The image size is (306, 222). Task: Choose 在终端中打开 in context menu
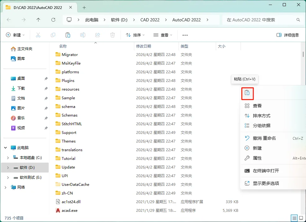coord(273,171)
